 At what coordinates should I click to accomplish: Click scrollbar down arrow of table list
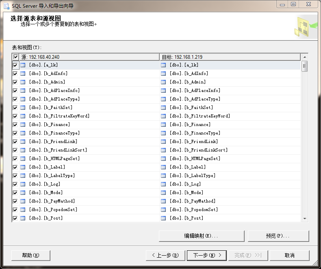[x=305, y=219]
